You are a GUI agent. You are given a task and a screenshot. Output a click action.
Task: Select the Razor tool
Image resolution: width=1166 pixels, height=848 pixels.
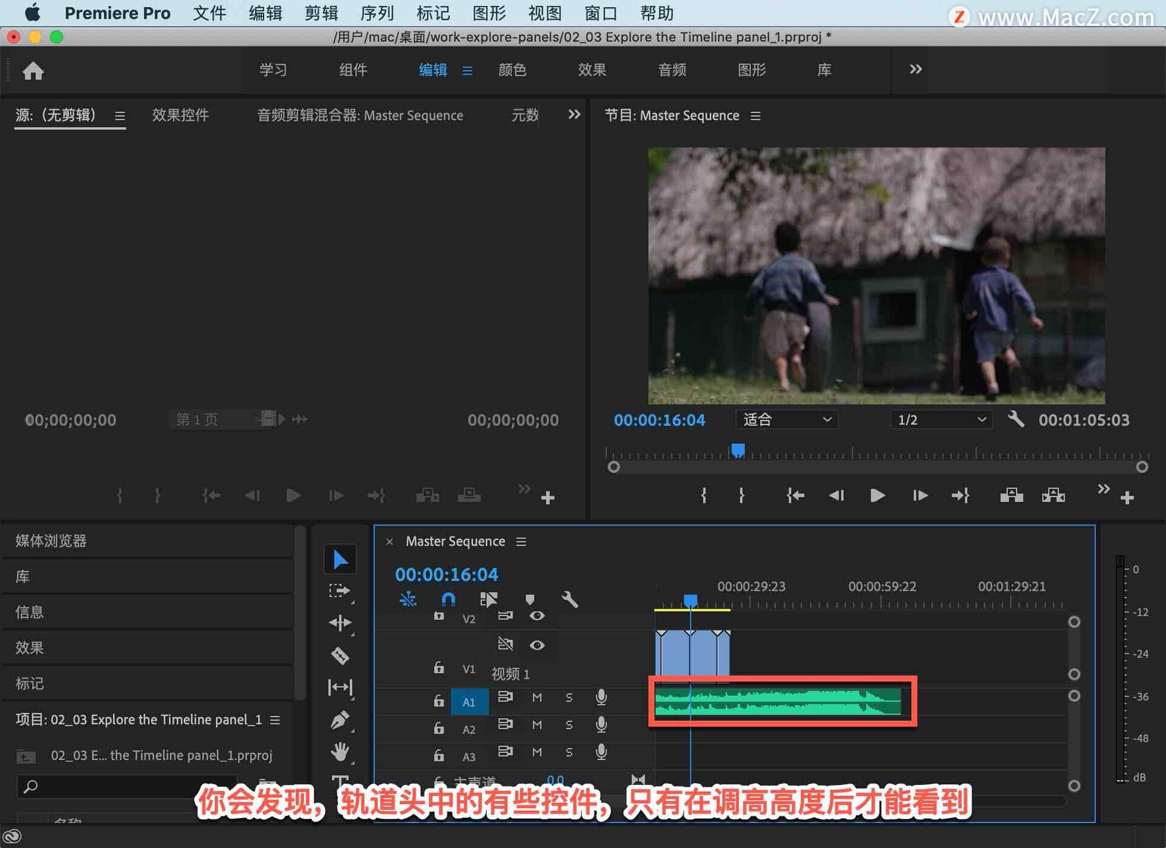pos(339,656)
